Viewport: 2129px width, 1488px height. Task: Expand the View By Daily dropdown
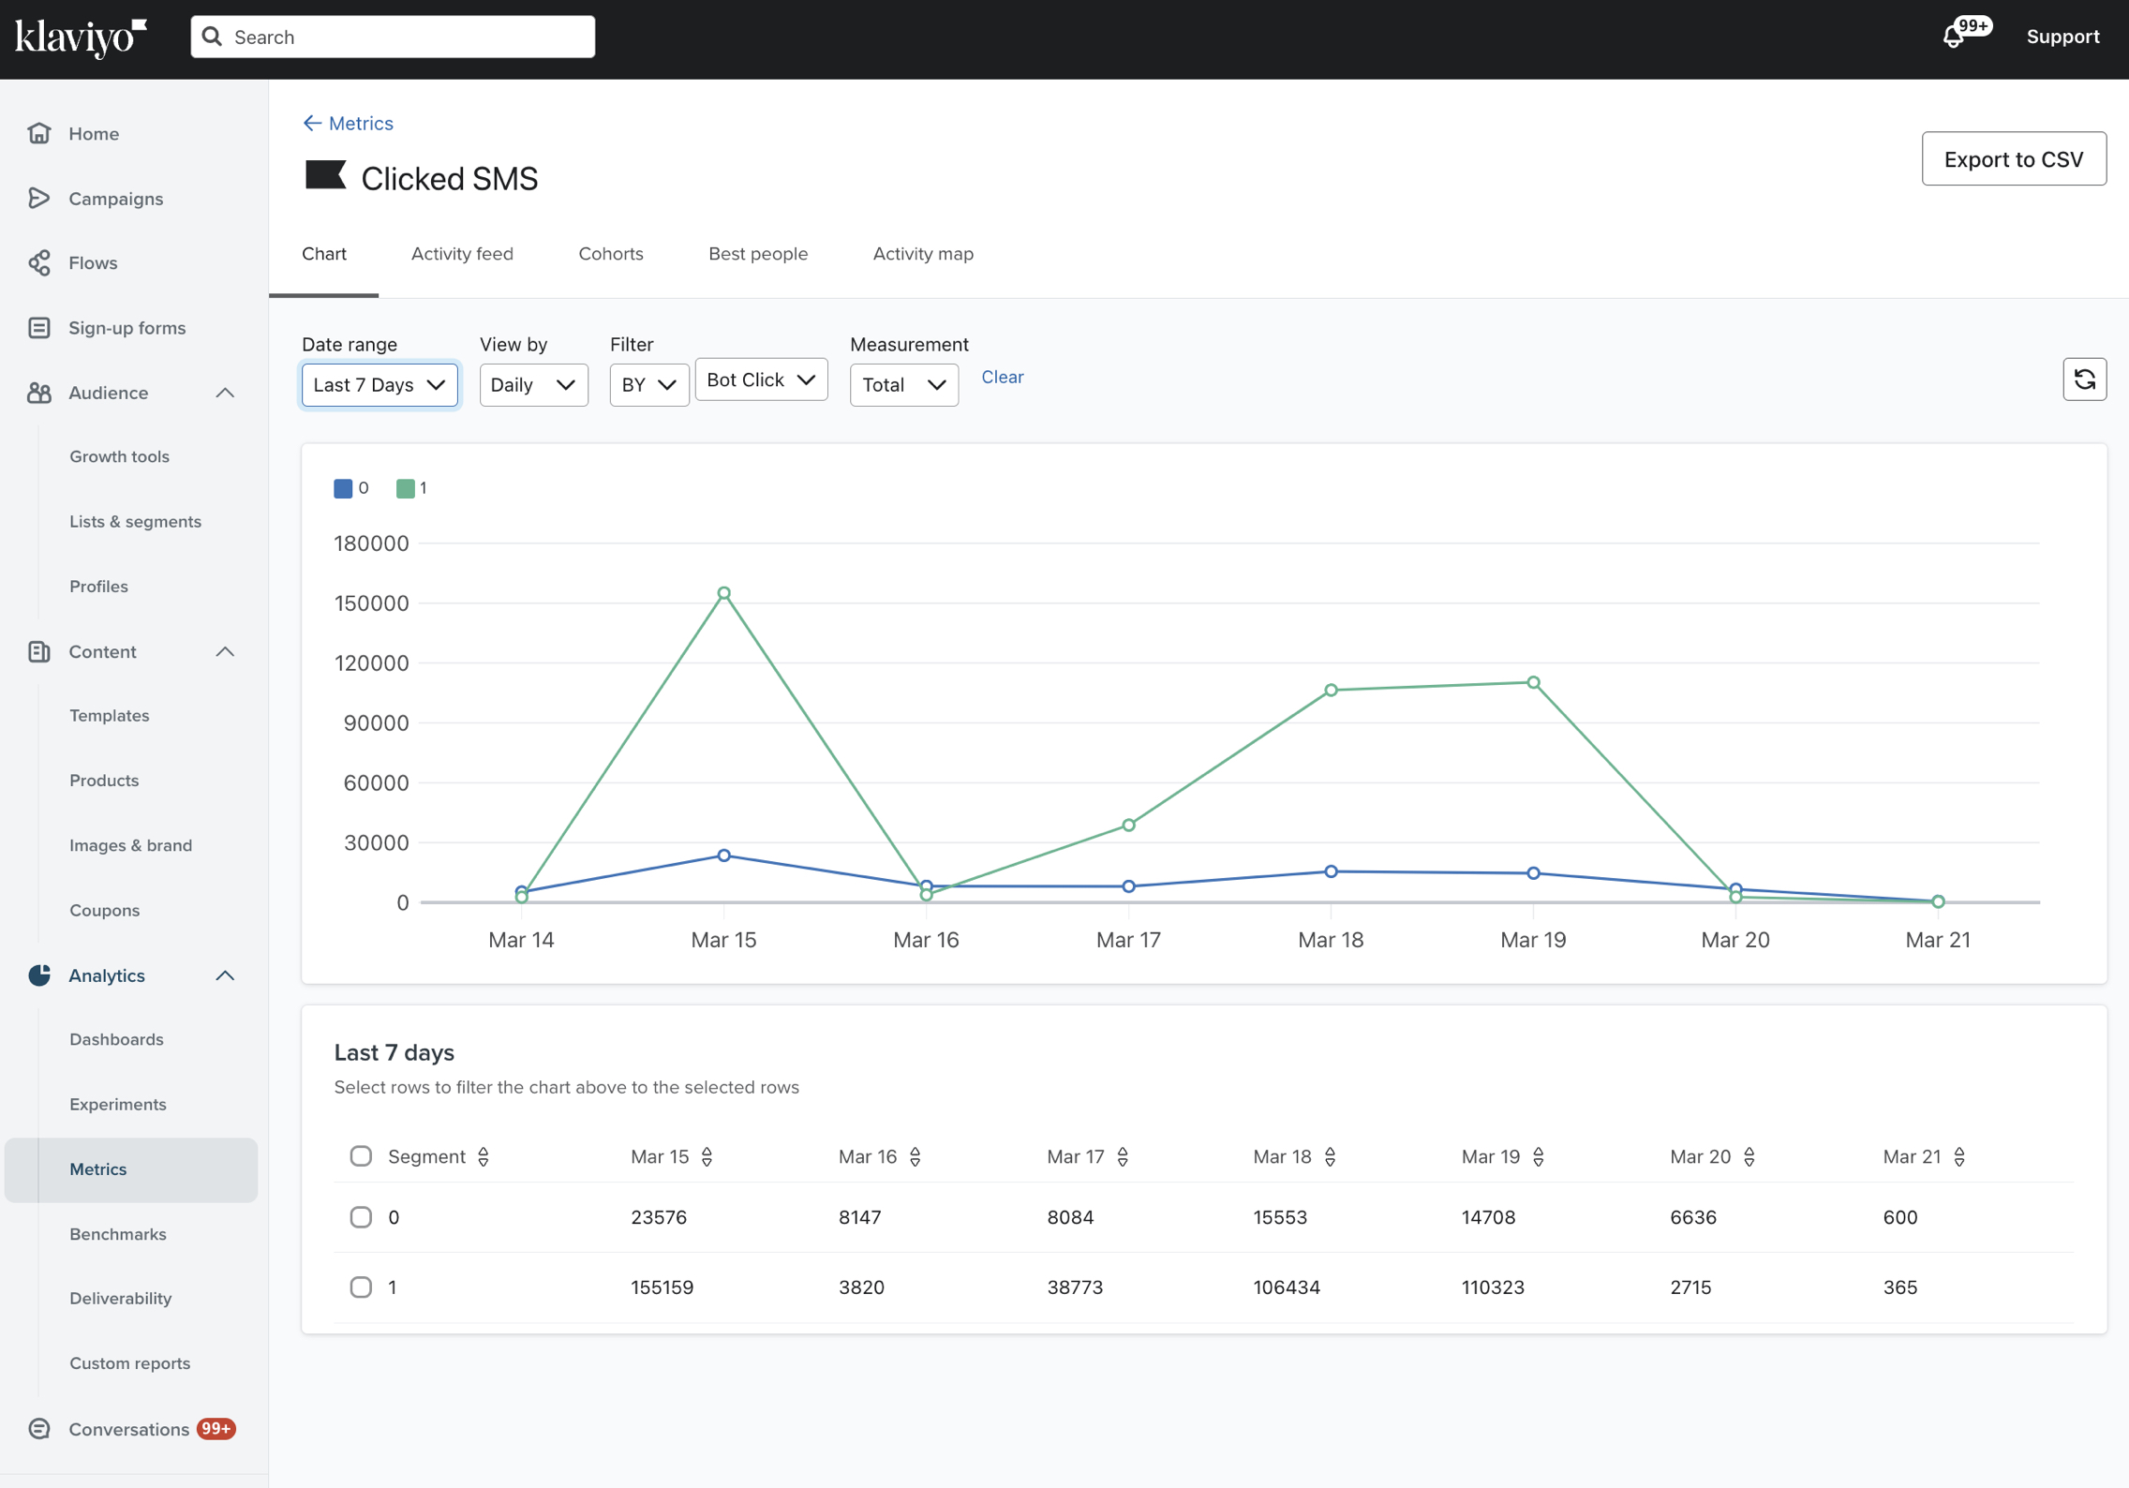[532, 383]
